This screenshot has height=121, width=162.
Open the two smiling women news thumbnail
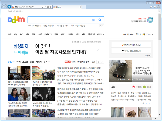point(19,94)
